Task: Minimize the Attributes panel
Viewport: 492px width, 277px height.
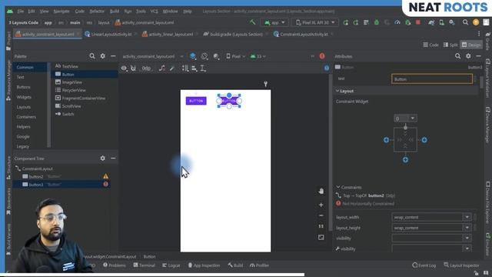Action: coord(478,56)
